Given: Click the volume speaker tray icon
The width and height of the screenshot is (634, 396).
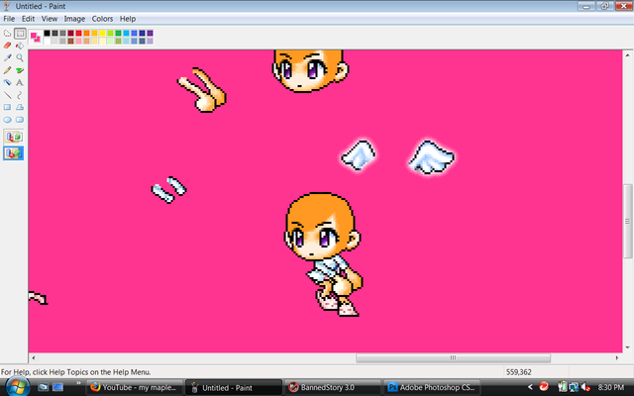Looking at the screenshot, I should tap(585, 387).
